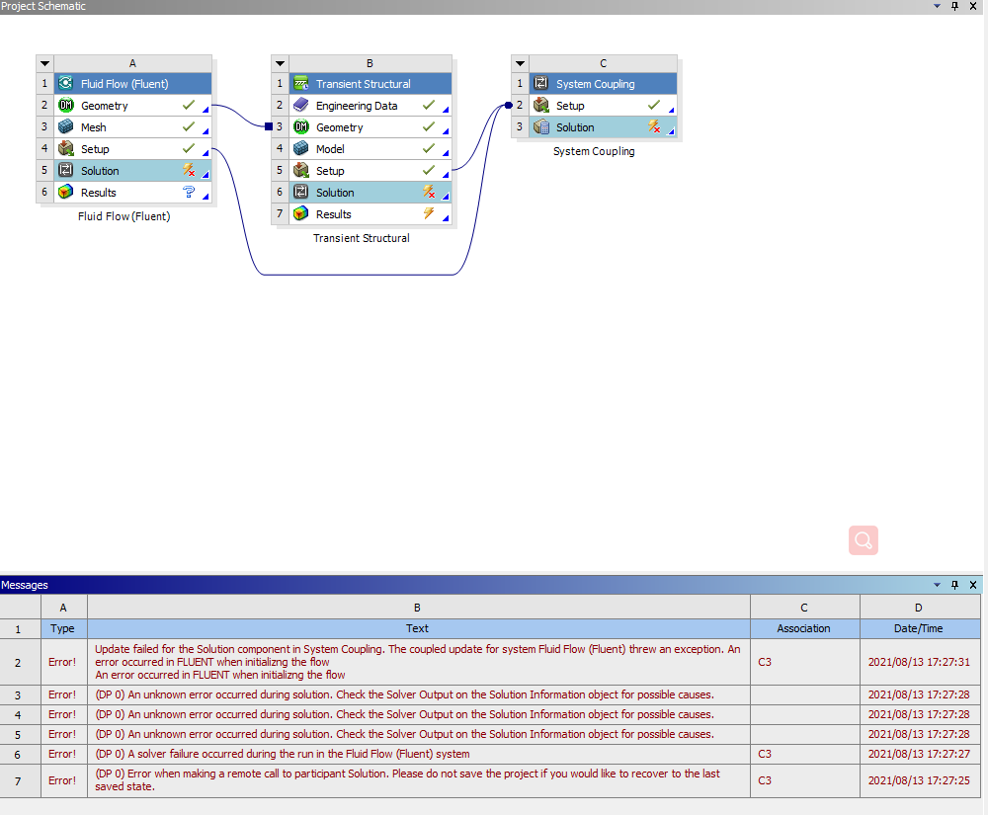Select the Transient Structural Model icon
This screenshot has height=815, width=988.
click(301, 149)
